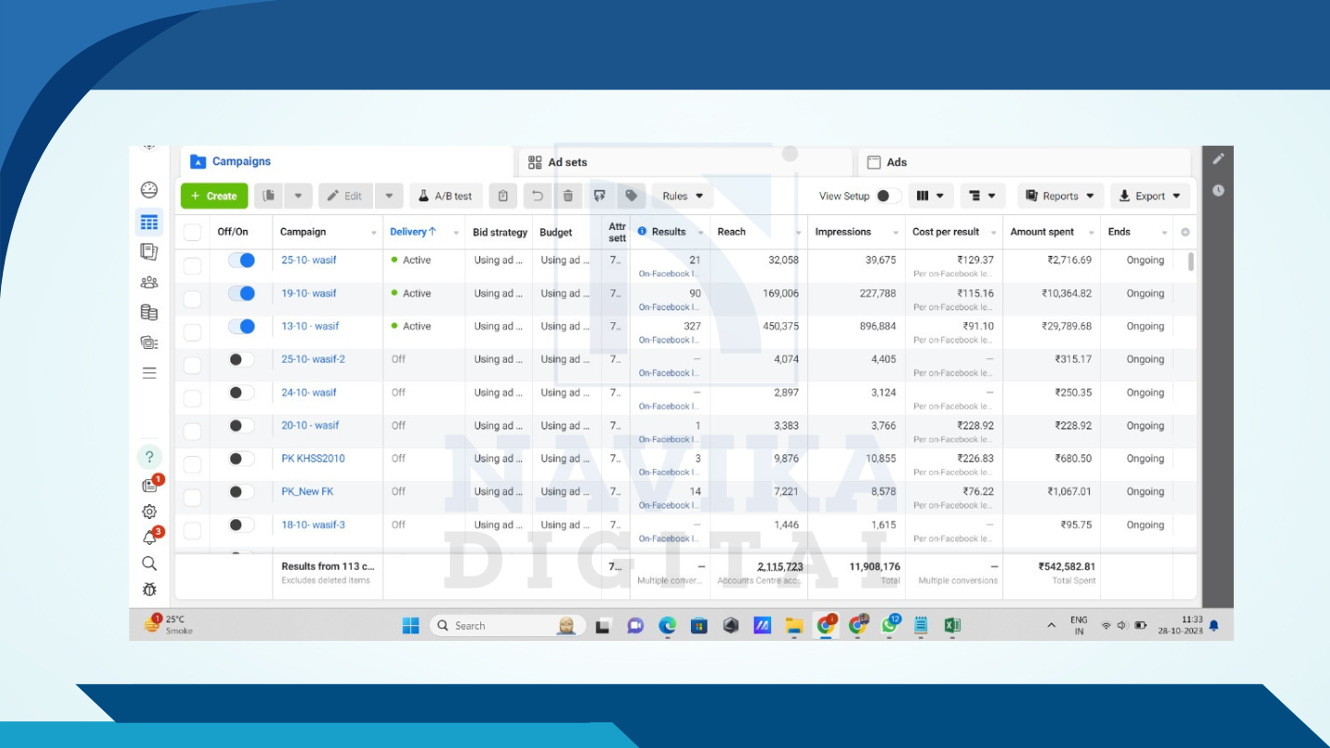This screenshot has height=748, width=1330.
Task: Open the Audiences icon in left sidebar
Action: pos(149,283)
